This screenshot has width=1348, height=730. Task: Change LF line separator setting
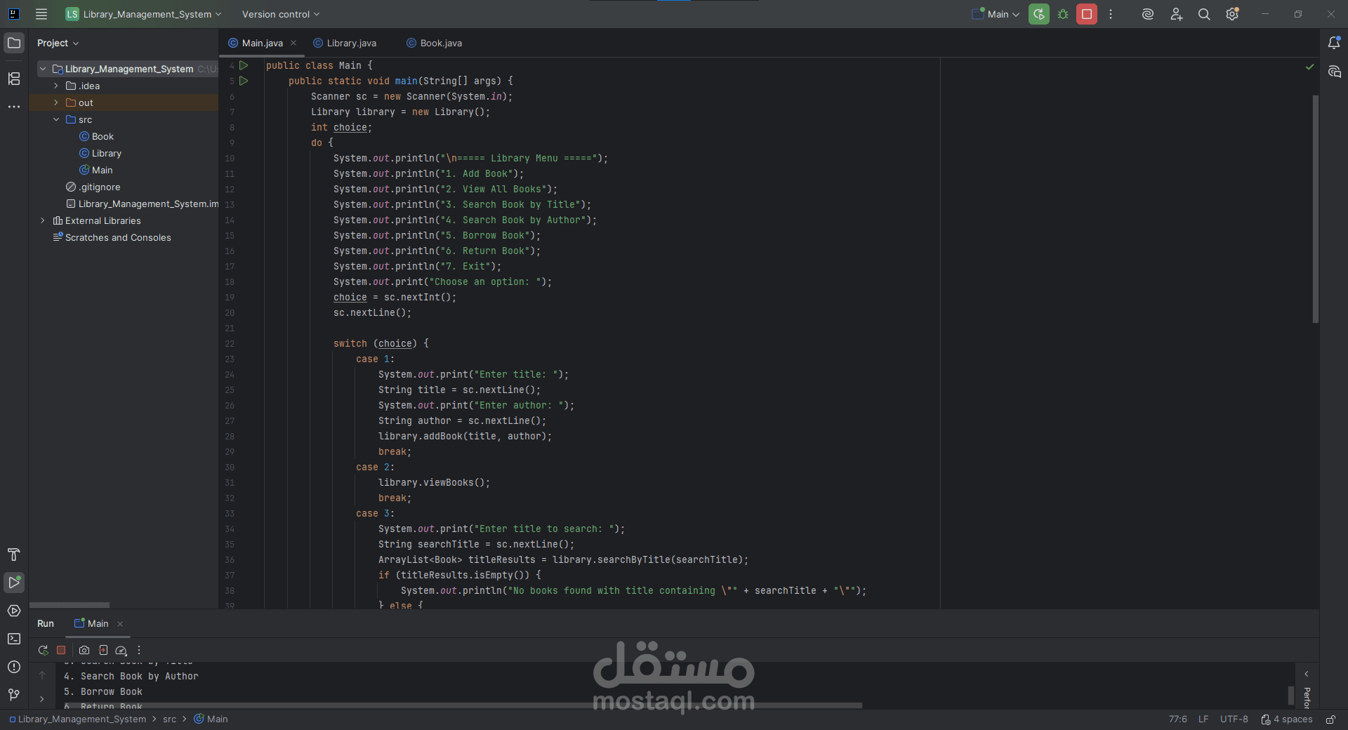(1203, 719)
